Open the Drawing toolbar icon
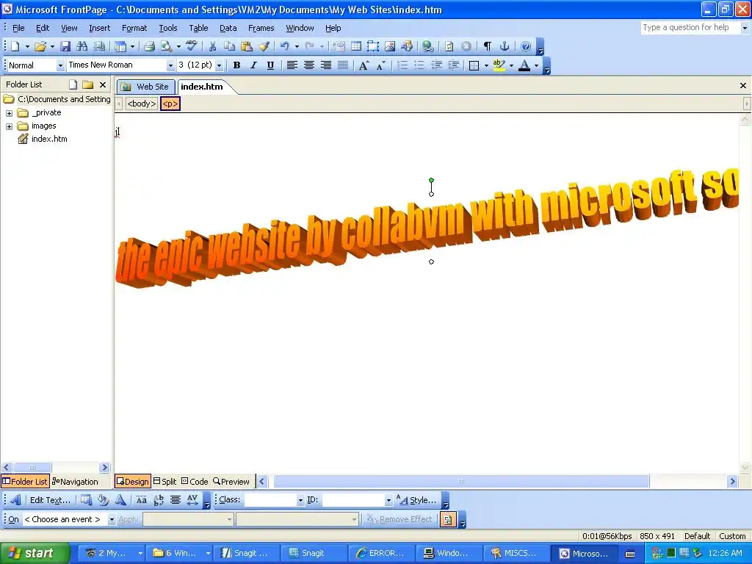Viewport: 752px width, 564px height. pyautogui.click(x=407, y=46)
